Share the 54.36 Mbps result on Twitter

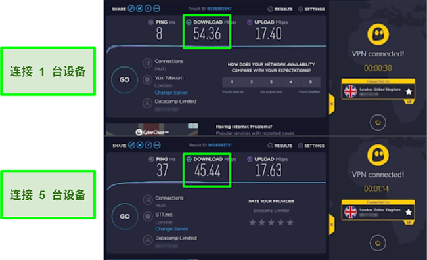(140, 9)
